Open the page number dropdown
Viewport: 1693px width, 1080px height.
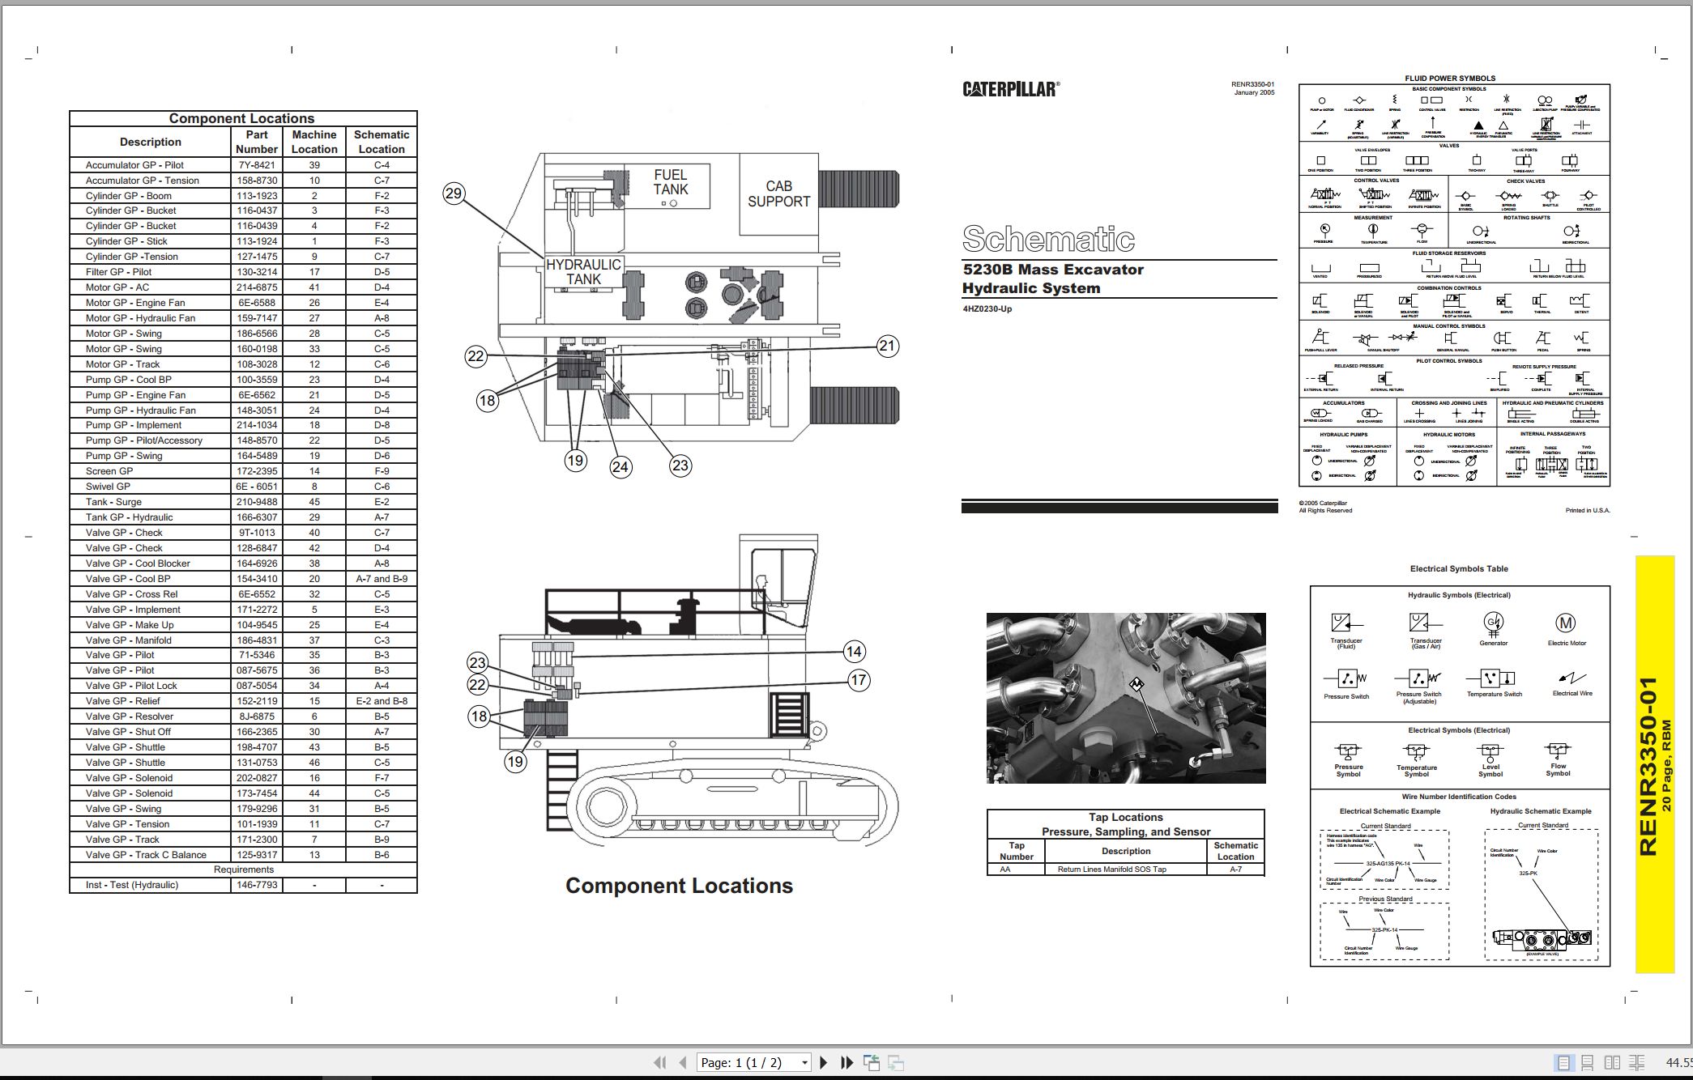tap(804, 1063)
